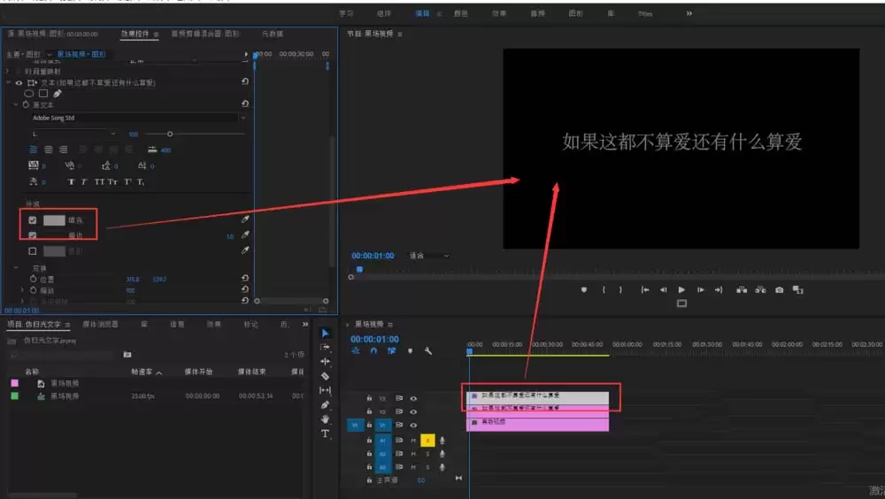The width and height of the screenshot is (885, 499).
Task: Click the fill color eyedropper icon
Action: click(x=245, y=219)
